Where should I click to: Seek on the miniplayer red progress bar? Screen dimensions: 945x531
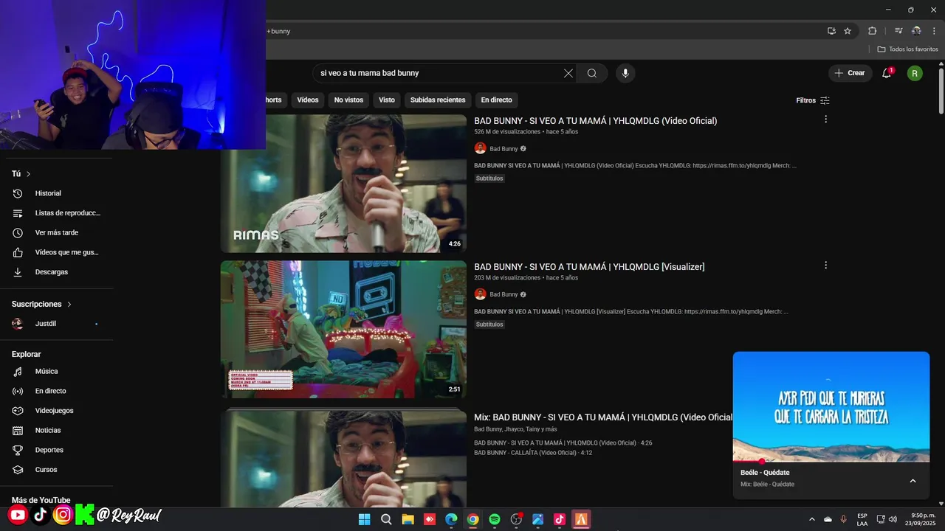tap(831, 462)
